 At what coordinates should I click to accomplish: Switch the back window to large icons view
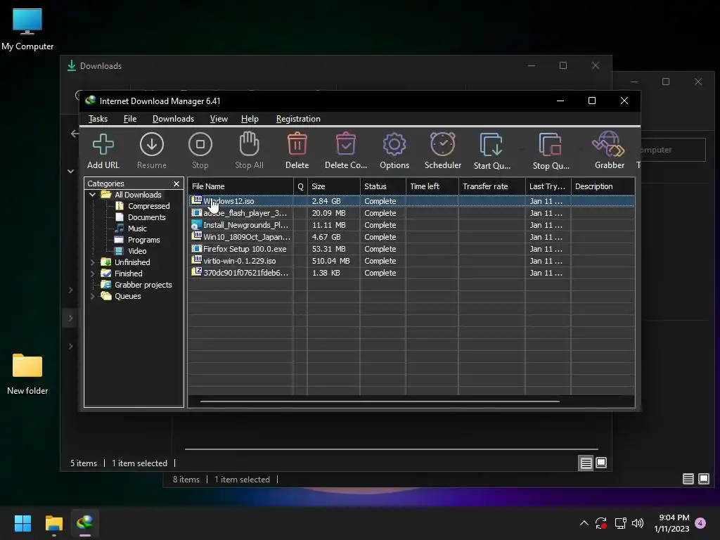(x=703, y=480)
